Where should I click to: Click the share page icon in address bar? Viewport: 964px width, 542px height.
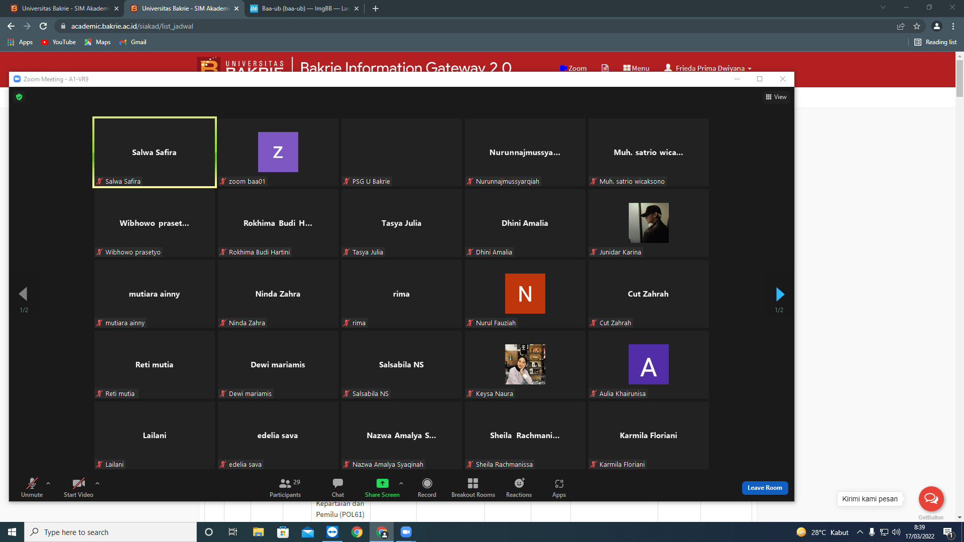pos(901,26)
